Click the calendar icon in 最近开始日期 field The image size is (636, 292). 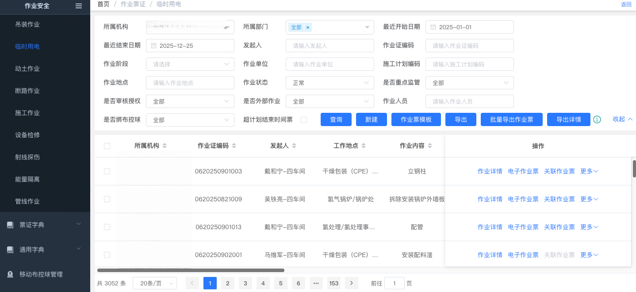click(433, 27)
